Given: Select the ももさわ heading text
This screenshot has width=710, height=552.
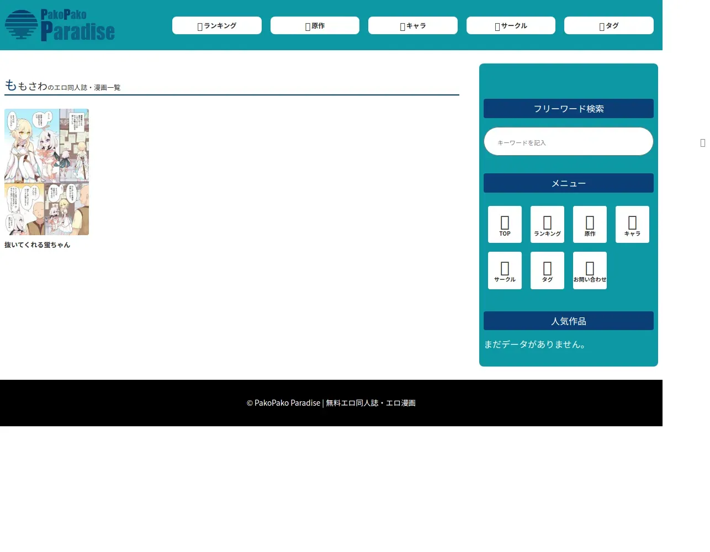Looking at the screenshot, I should 26,86.
